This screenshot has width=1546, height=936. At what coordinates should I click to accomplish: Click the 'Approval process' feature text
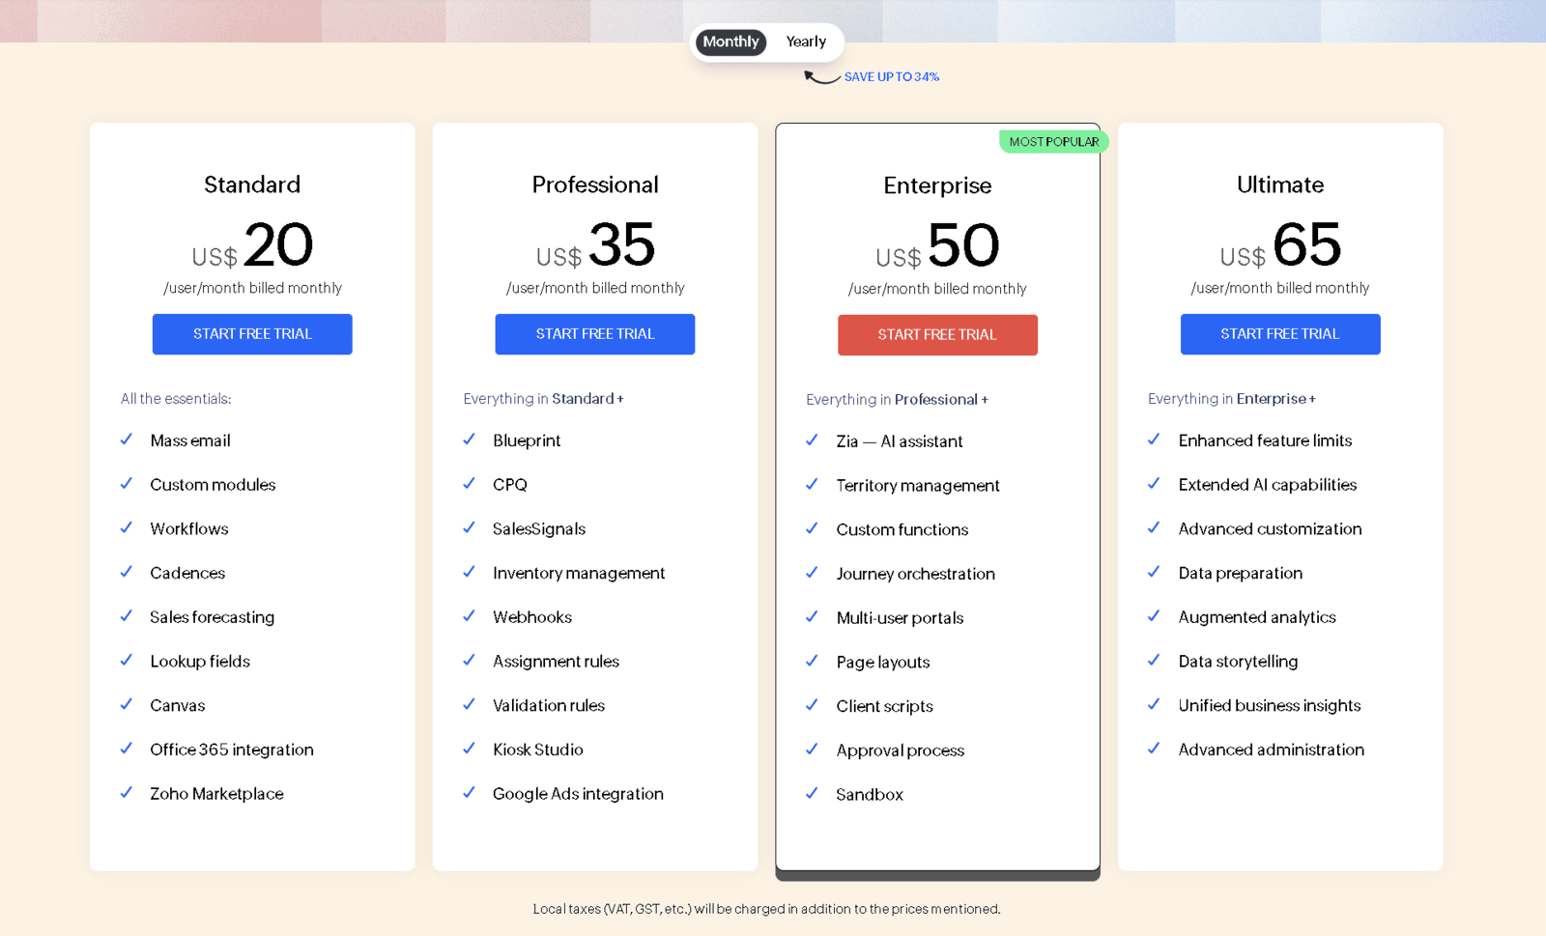click(x=901, y=751)
